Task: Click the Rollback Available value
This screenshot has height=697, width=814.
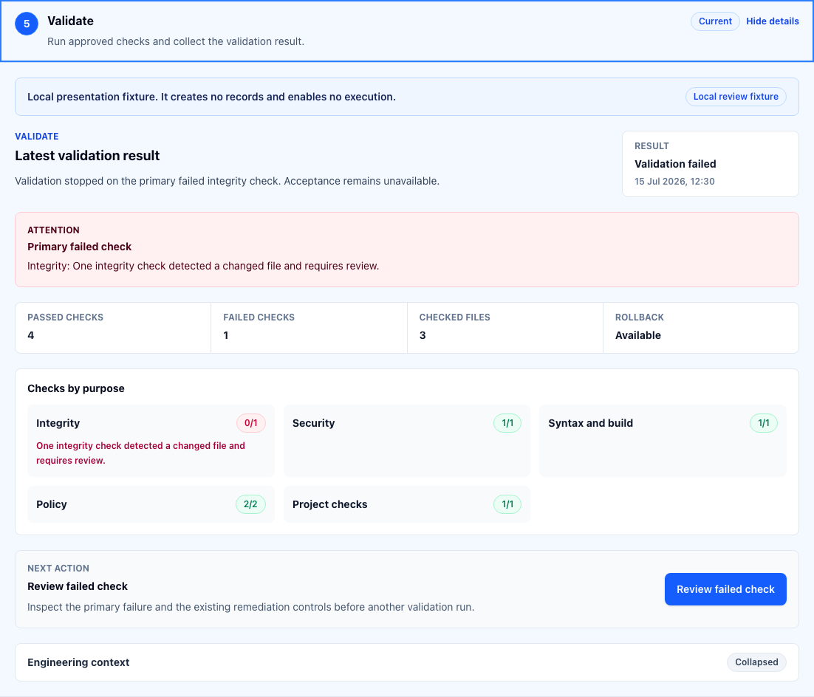Action: (638, 335)
